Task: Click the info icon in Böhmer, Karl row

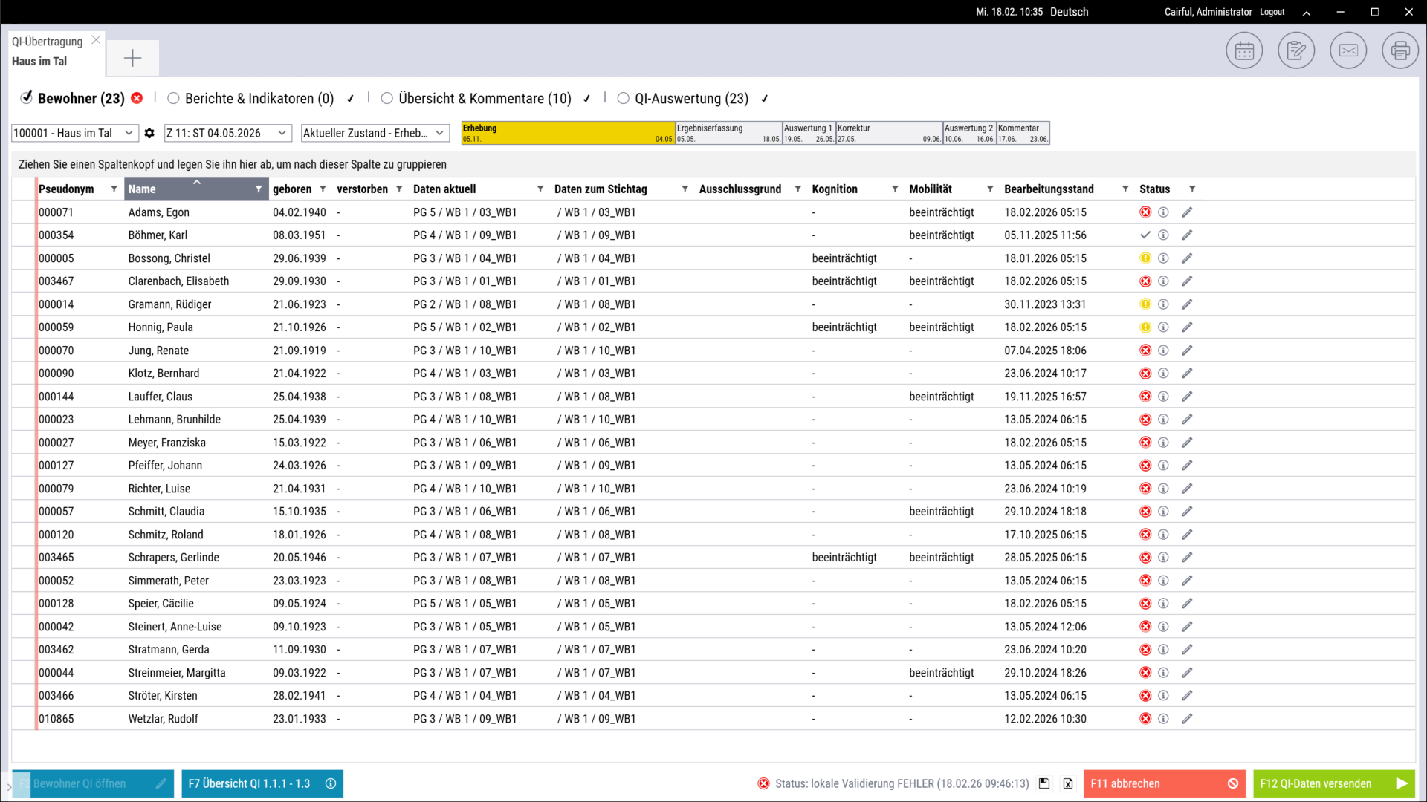Action: pos(1163,235)
